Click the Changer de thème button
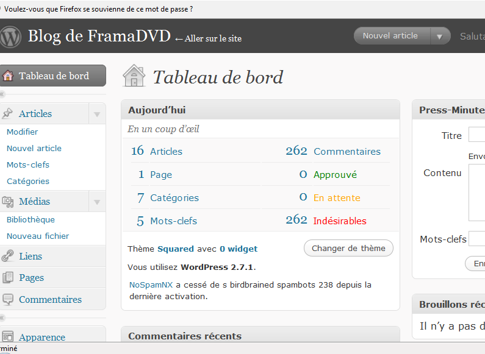 (x=348, y=248)
